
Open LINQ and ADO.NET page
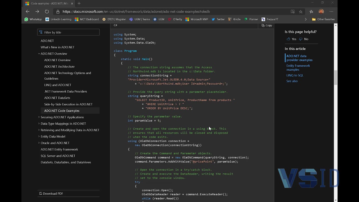[x=57, y=85]
